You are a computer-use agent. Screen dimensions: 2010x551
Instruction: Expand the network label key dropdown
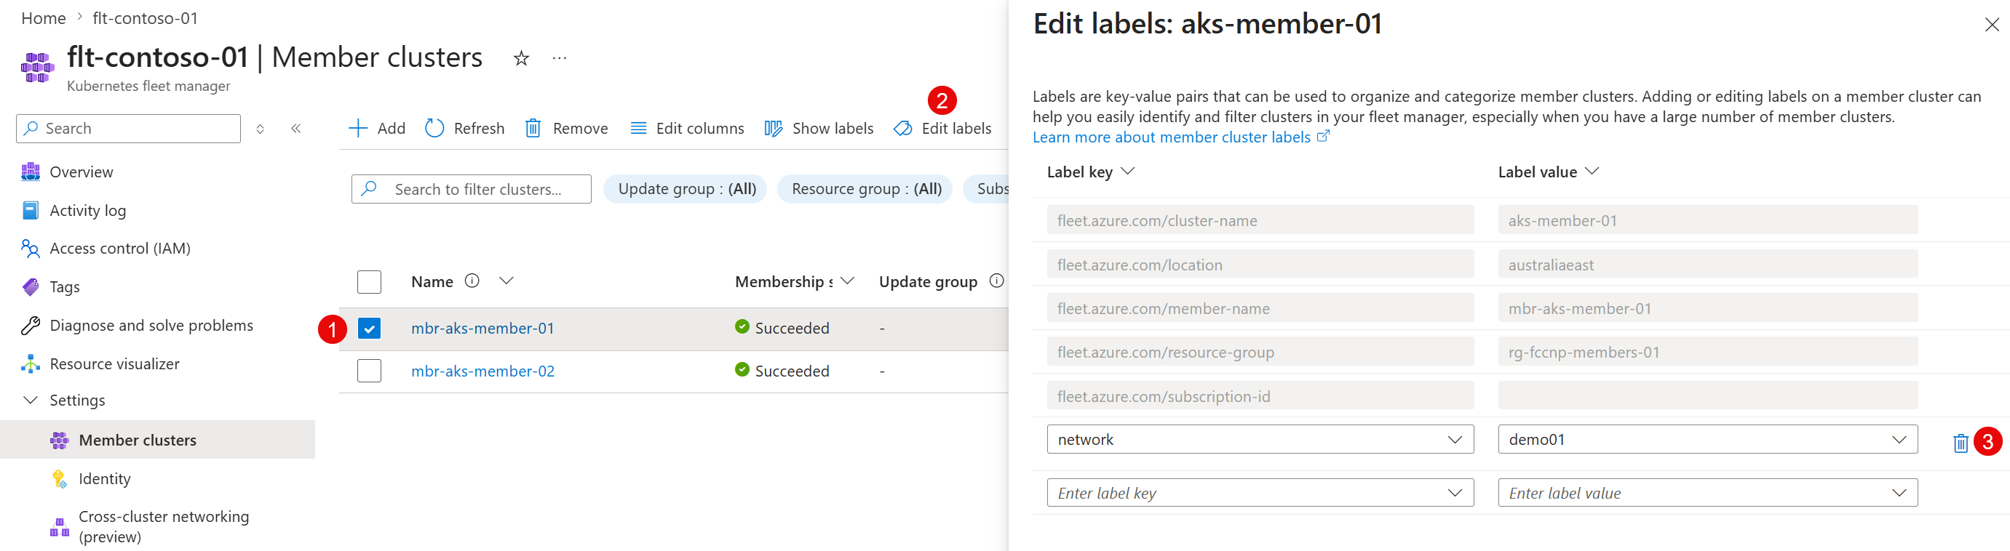(1455, 440)
